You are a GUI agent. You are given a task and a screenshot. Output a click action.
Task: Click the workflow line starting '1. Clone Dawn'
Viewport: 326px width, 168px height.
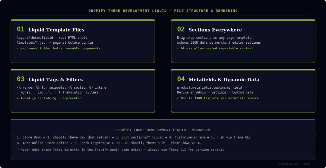(134, 137)
